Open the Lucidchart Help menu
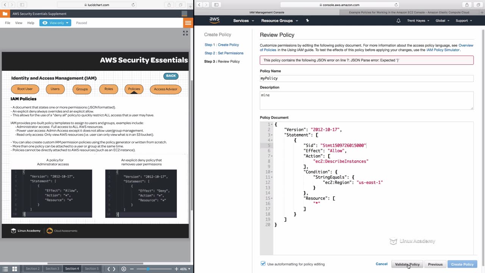Screen dimensions: 485x273 click(31, 23)
